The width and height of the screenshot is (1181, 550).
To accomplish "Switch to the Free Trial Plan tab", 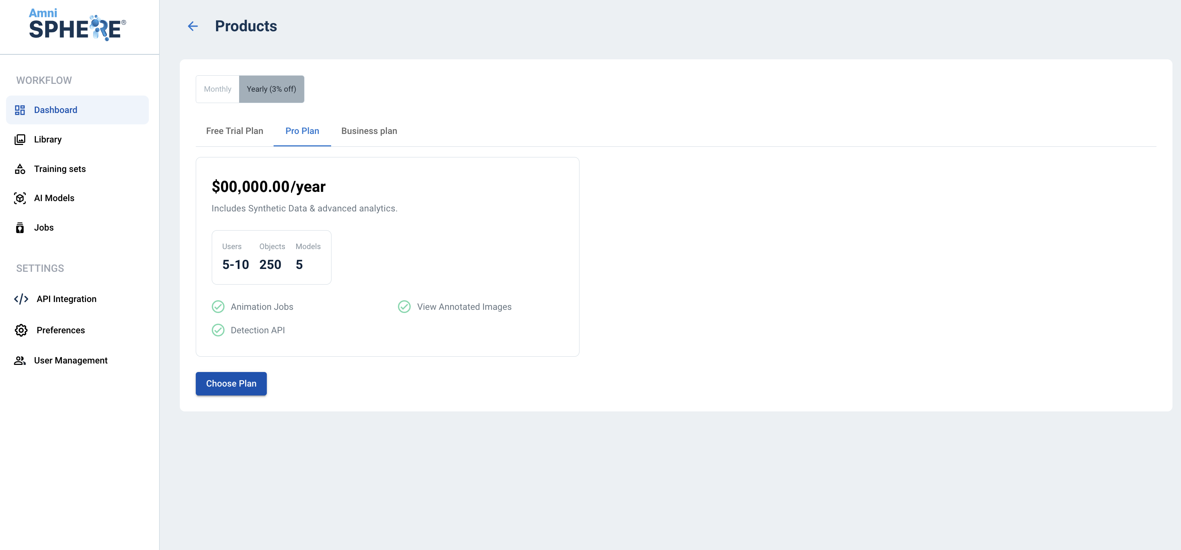I will (x=234, y=131).
